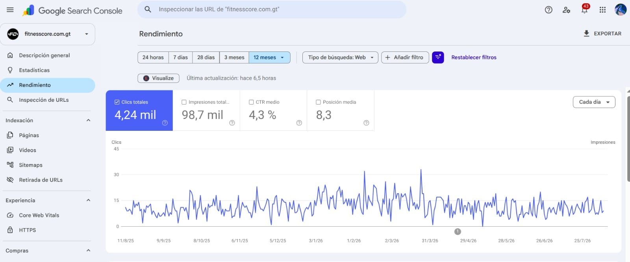Open the fitnesscore.com.gt property dropdown

pos(48,34)
